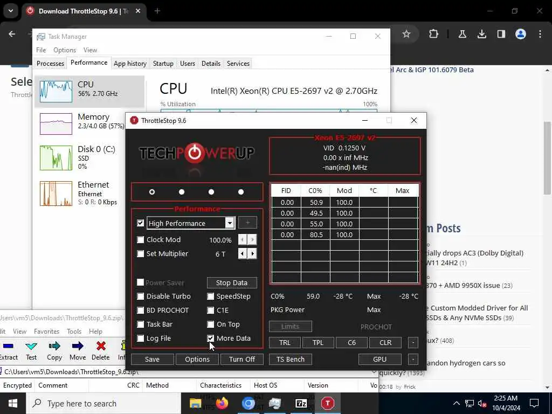Switch to Task Manager Processes tab

(x=50, y=64)
